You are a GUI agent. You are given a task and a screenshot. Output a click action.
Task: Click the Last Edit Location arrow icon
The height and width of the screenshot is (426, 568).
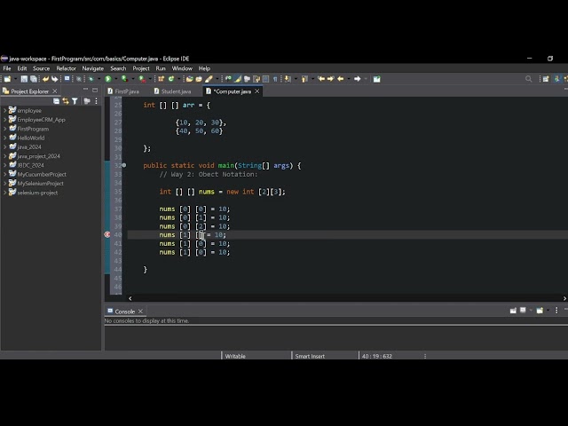pyautogui.click(x=321, y=79)
